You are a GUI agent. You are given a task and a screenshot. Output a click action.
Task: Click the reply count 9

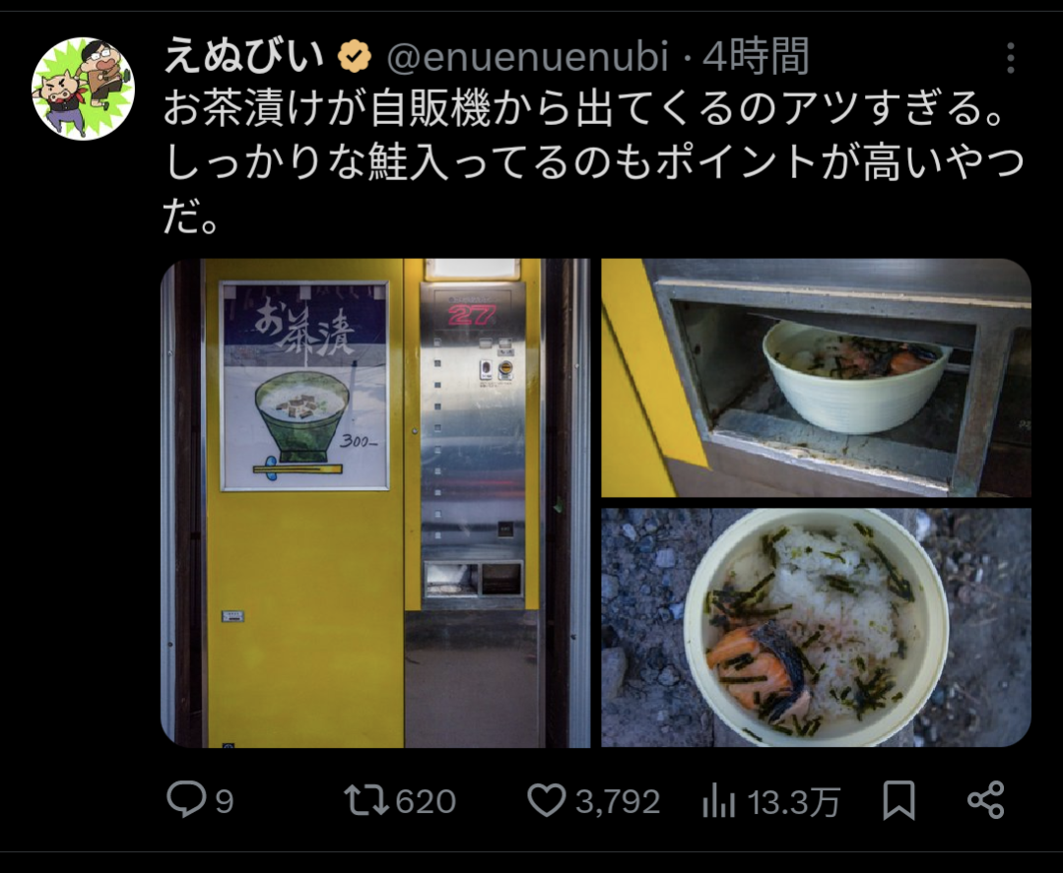click(225, 802)
